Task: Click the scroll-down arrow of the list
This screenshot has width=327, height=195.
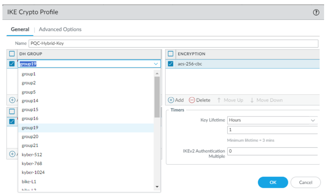Action: click(157, 187)
